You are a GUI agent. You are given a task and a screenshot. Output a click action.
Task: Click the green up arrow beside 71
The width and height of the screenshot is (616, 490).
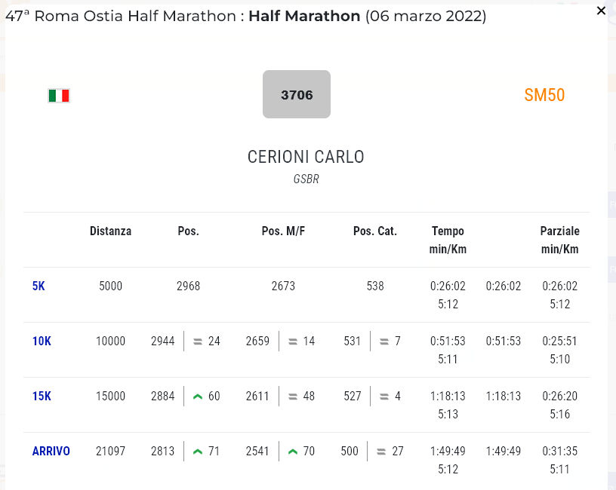pyautogui.click(x=198, y=452)
